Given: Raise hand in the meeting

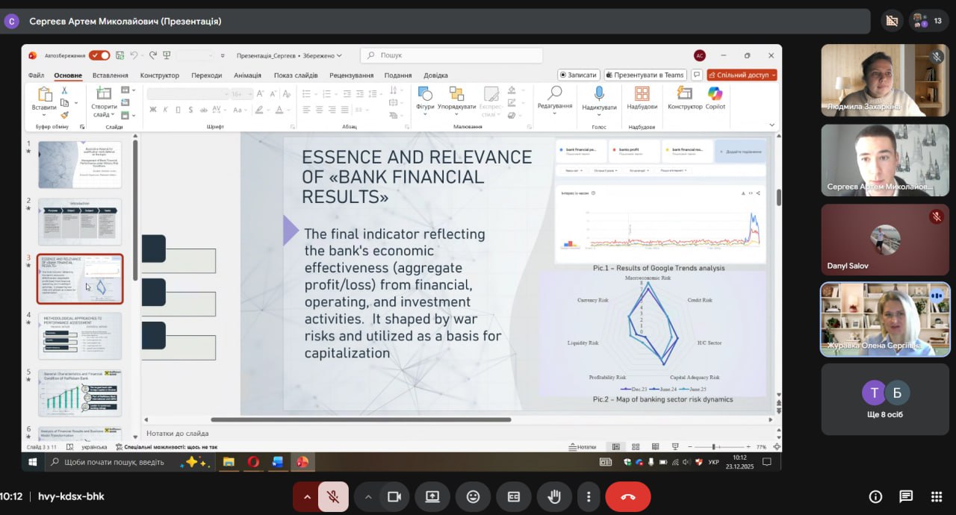Looking at the screenshot, I should (554, 497).
